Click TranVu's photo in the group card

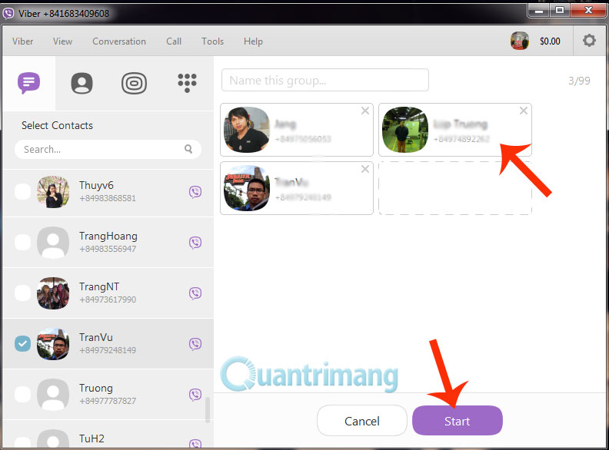pyautogui.click(x=247, y=188)
